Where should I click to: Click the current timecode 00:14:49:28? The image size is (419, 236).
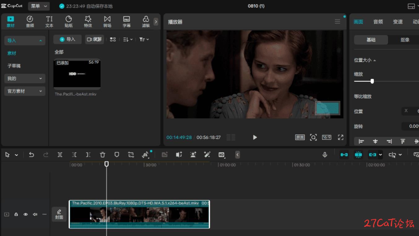179,137
